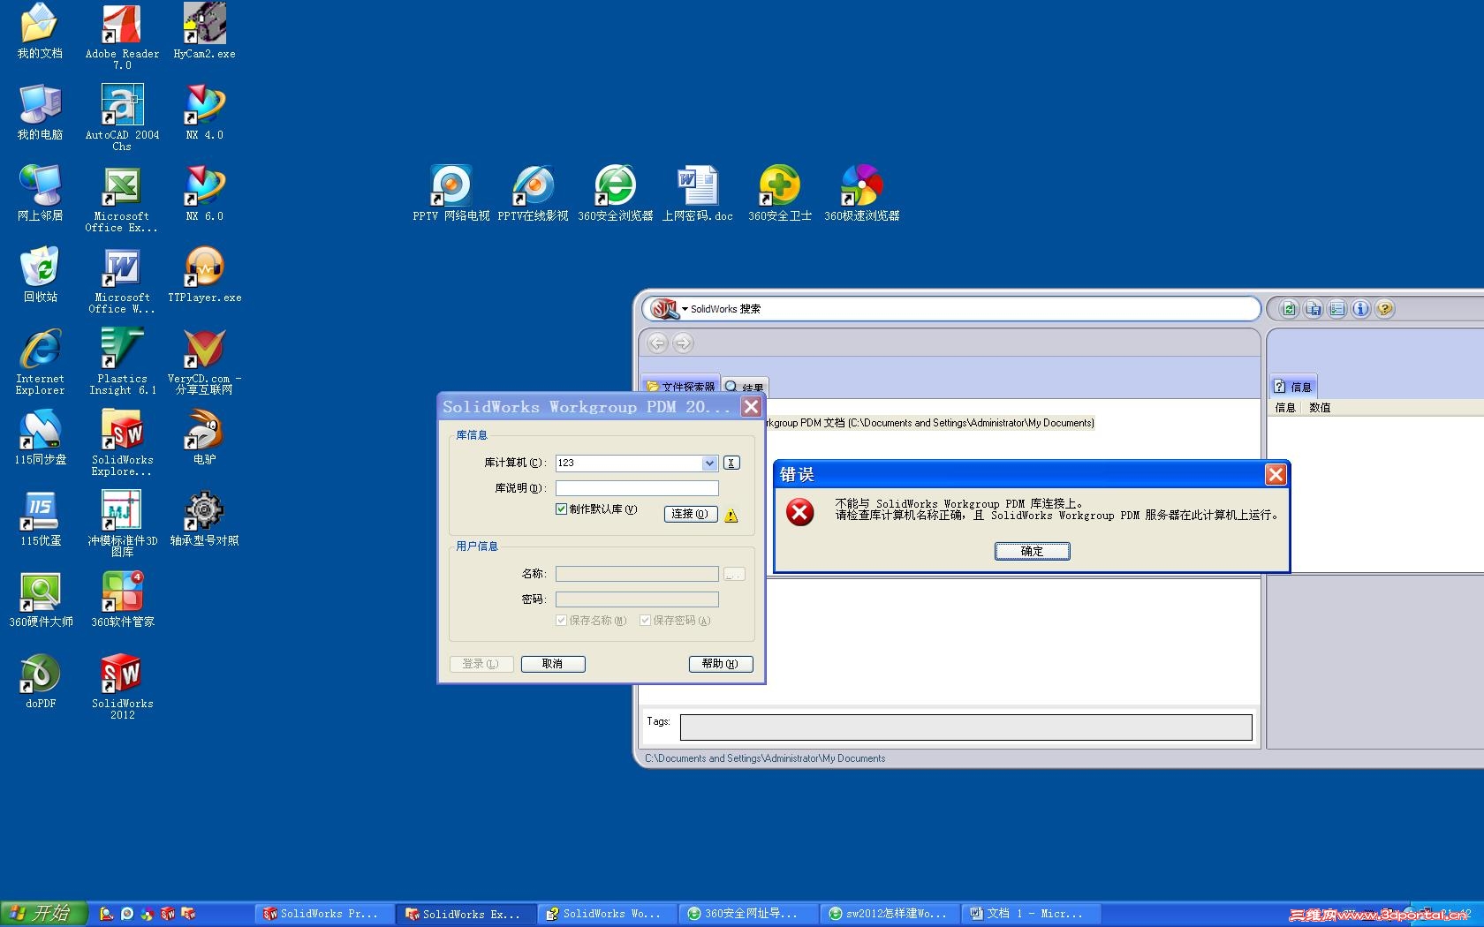Click the back arrow in SolidWorks Explorer
The image size is (1484, 927).
657,343
